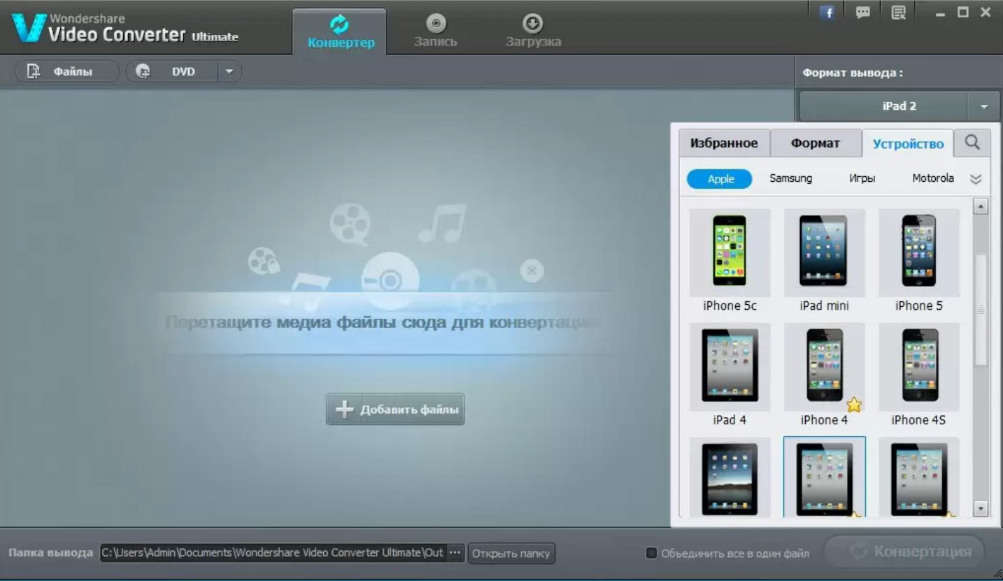The height and width of the screenshot is (581, 1003).
Task: Select the iPad mini device thumbnail
Action: click(x=824, y=252)
